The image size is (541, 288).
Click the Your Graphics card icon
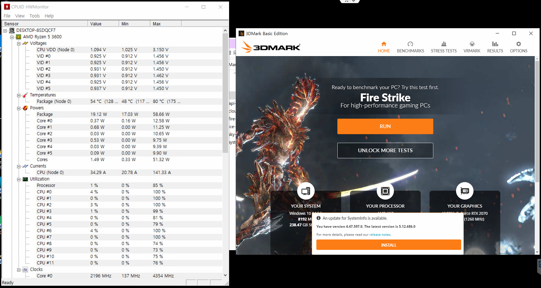(465, 191)
